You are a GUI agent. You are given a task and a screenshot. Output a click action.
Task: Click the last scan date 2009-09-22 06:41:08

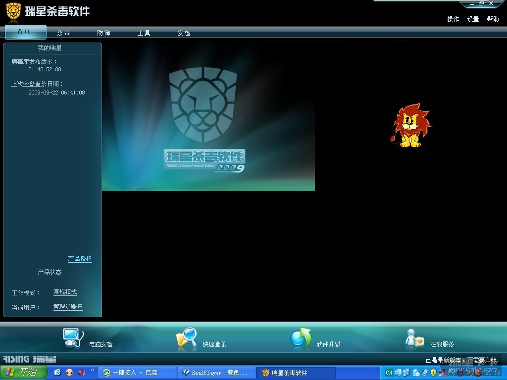[x=56, y=93]
